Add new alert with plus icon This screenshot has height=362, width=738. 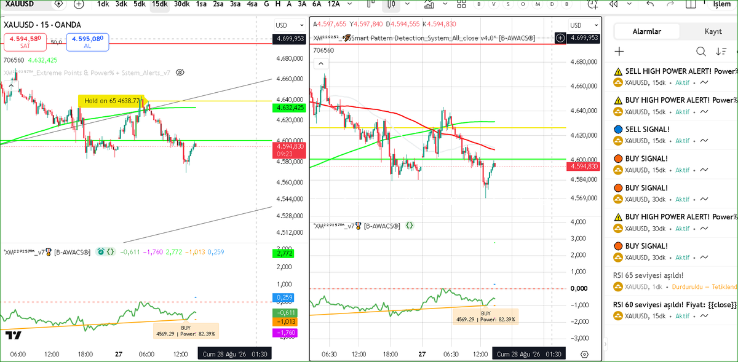click(619, 52)
